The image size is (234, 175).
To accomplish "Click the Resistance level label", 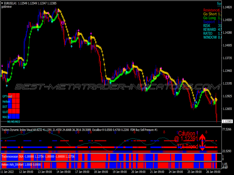I will [x=211, y=10].
